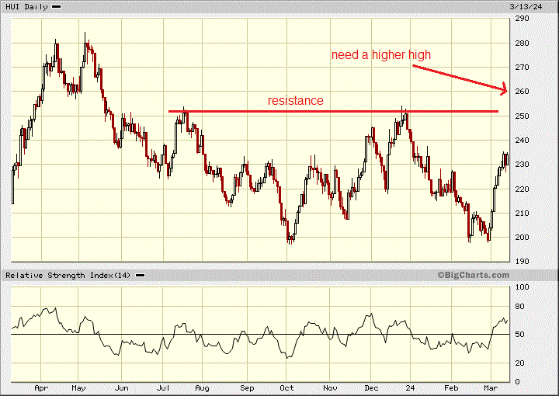Click the 'Oct' month label
This screenshot has height=396, width=559.
286,388
